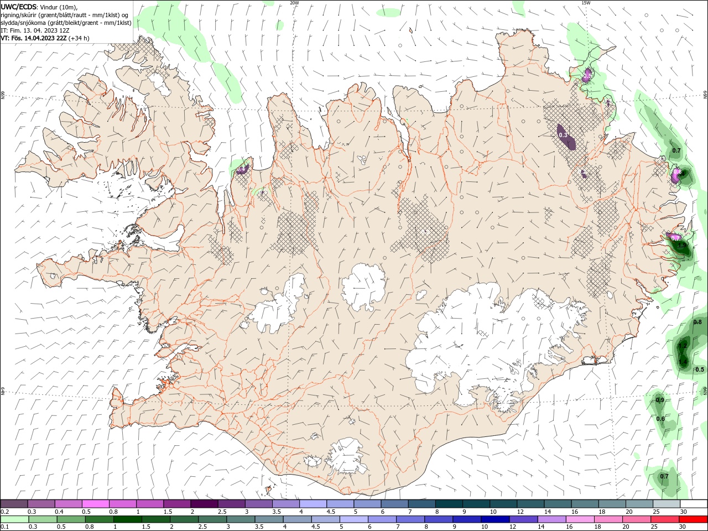
Task: Select the deep blue 10 rain legend swatch
Action: (495, 519)
